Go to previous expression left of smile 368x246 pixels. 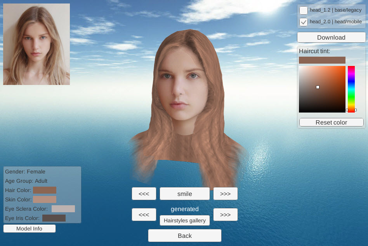pos(144,194)
